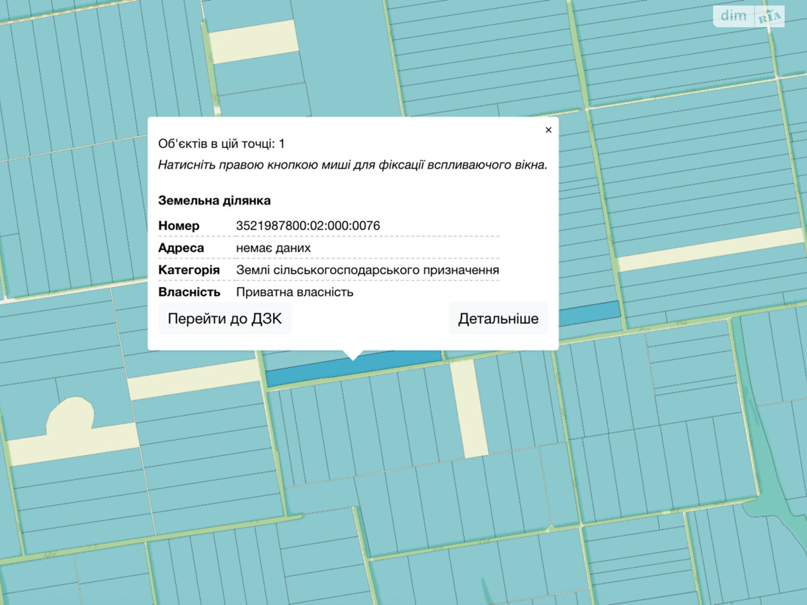807x605 pixels.
Task: Click the category value "Землі сільськогосподарського призначення"
Action: [367, 270]
